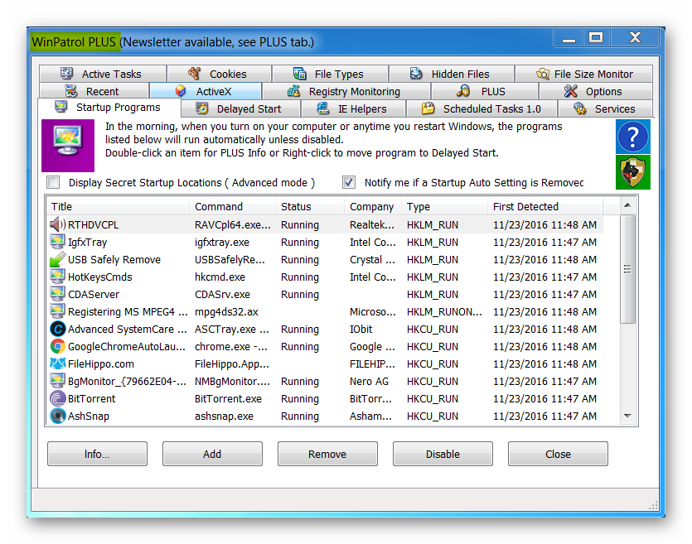Switch to the IE Helpers tab

point(353,108)
